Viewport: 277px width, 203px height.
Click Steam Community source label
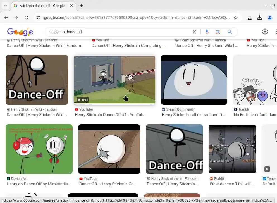click(x=180, y=109)
